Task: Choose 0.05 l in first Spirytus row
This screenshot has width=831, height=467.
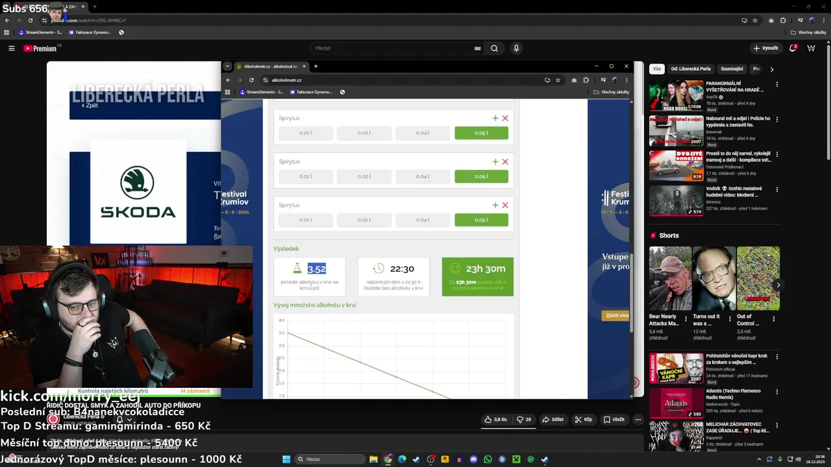Action: click(x=481, y=133)
